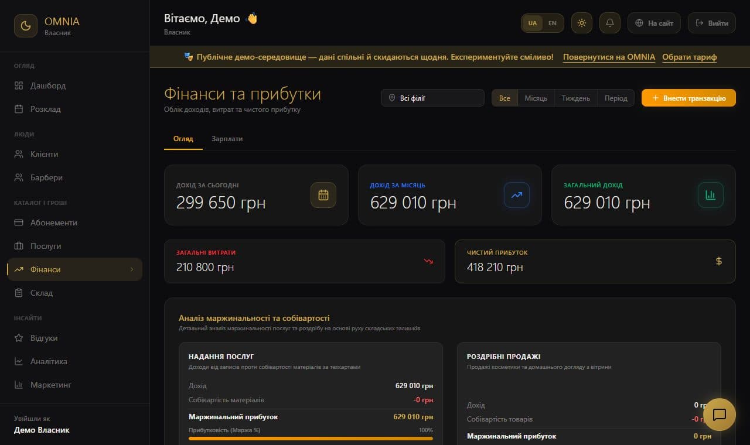Click the Чистий прибуток value 418 210 грн
750x445 pixels.
point(495,267)
